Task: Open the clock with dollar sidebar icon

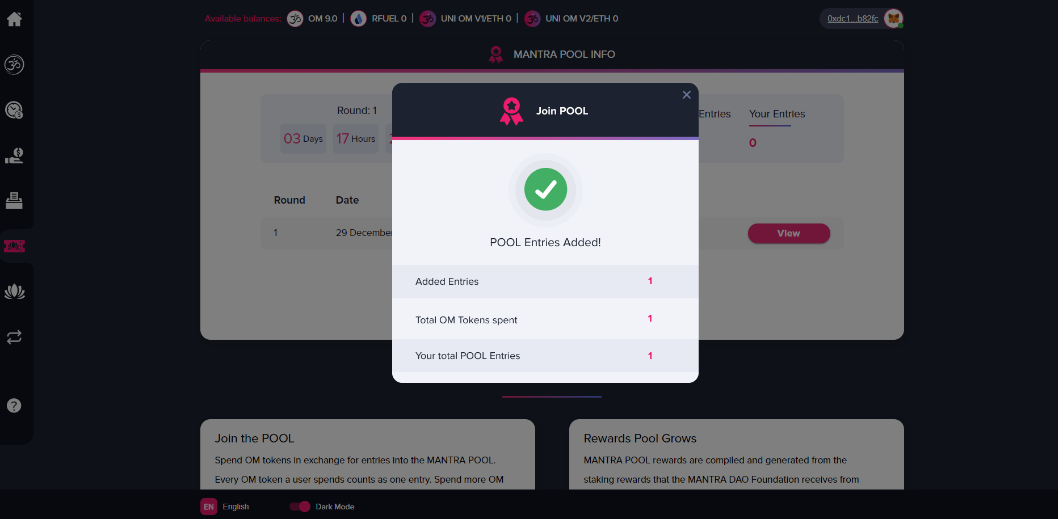Action: 14,110
